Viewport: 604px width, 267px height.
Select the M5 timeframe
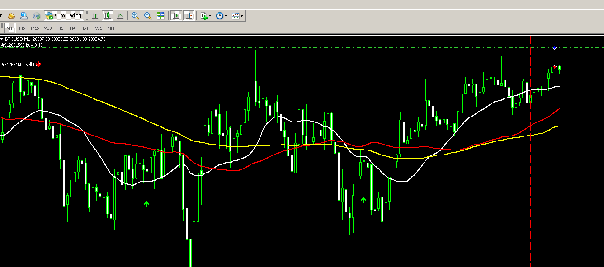22,28
